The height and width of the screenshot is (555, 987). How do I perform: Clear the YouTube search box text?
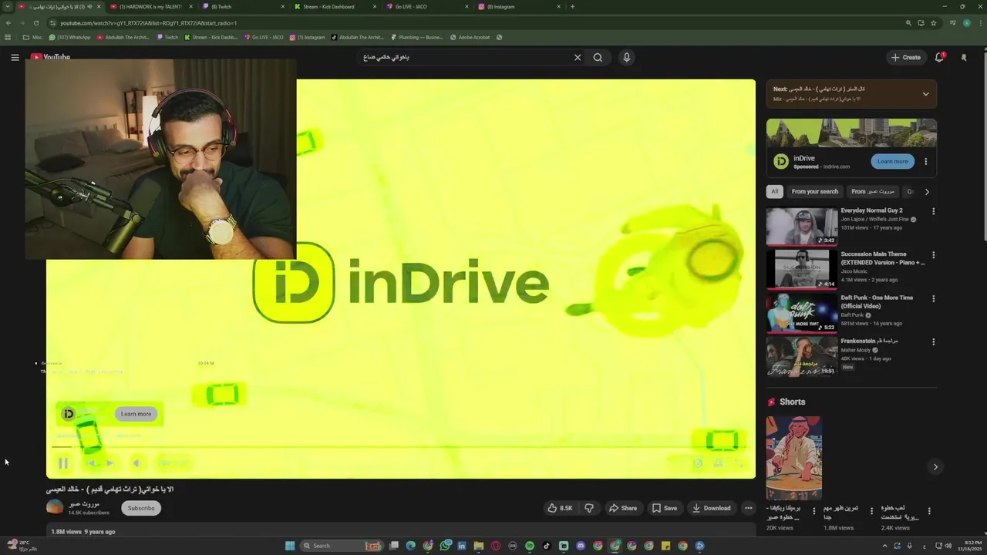tap(577, 57)
